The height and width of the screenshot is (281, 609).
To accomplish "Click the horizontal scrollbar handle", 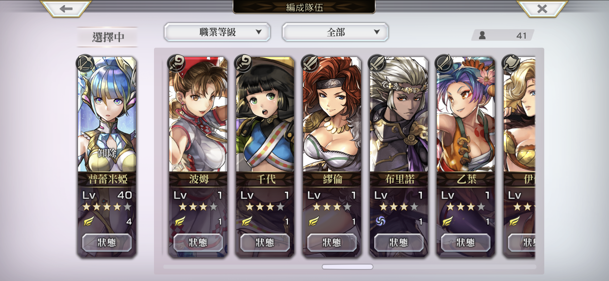I will coord(347,267).
